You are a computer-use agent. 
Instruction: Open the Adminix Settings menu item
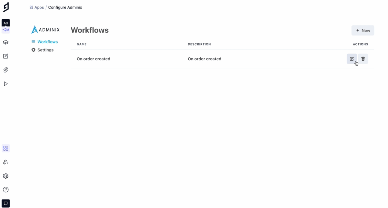coord(45,50)
